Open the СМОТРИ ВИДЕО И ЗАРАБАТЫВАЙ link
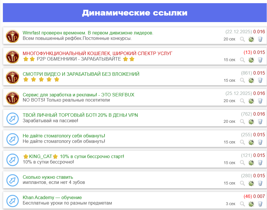This screenshot has width=267, height=210. 81,74
